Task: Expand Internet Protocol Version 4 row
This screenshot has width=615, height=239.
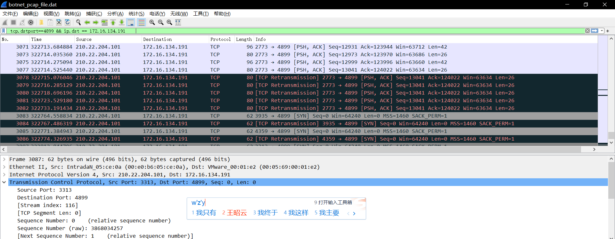Action: pos(4,174)
